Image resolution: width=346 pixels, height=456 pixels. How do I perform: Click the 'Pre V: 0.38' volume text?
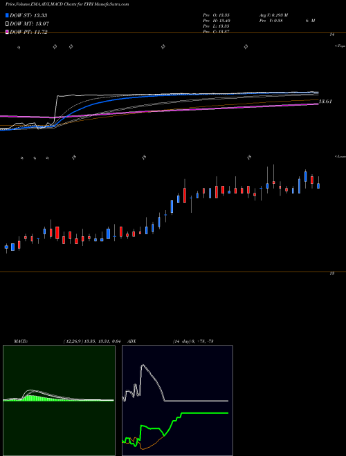coord(271,20)
